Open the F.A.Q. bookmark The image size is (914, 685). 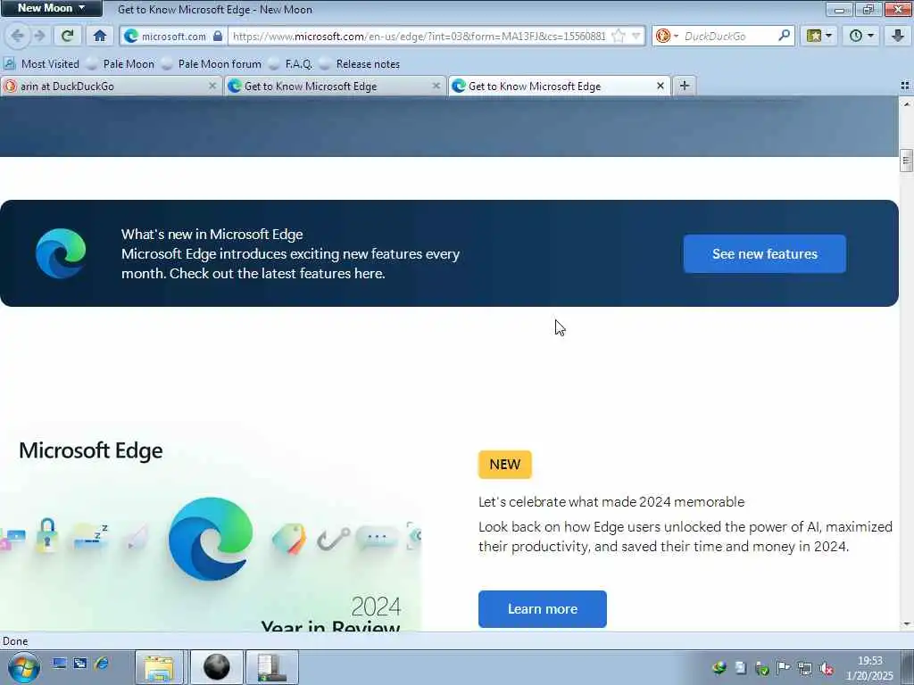290,64
